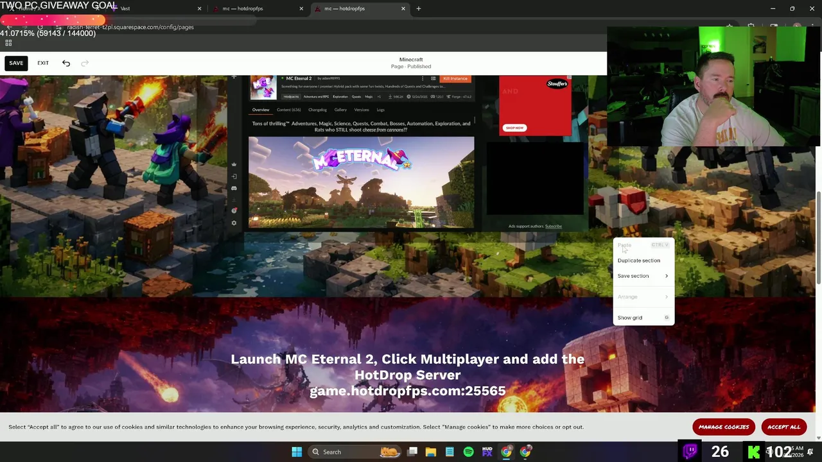
Task: Choose Duplicate section from the context menu
Action: point(639,261)
